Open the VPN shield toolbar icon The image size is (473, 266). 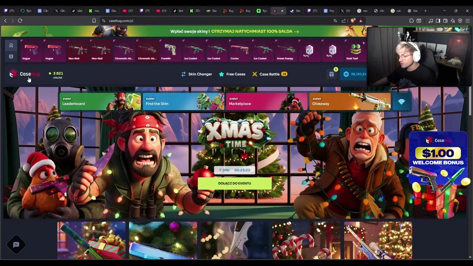[460, 21]
